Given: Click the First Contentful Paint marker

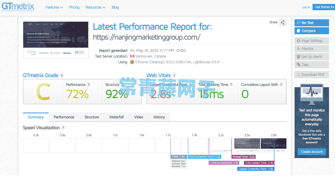Looking at the screenshot, I should (x=204, y=157).
